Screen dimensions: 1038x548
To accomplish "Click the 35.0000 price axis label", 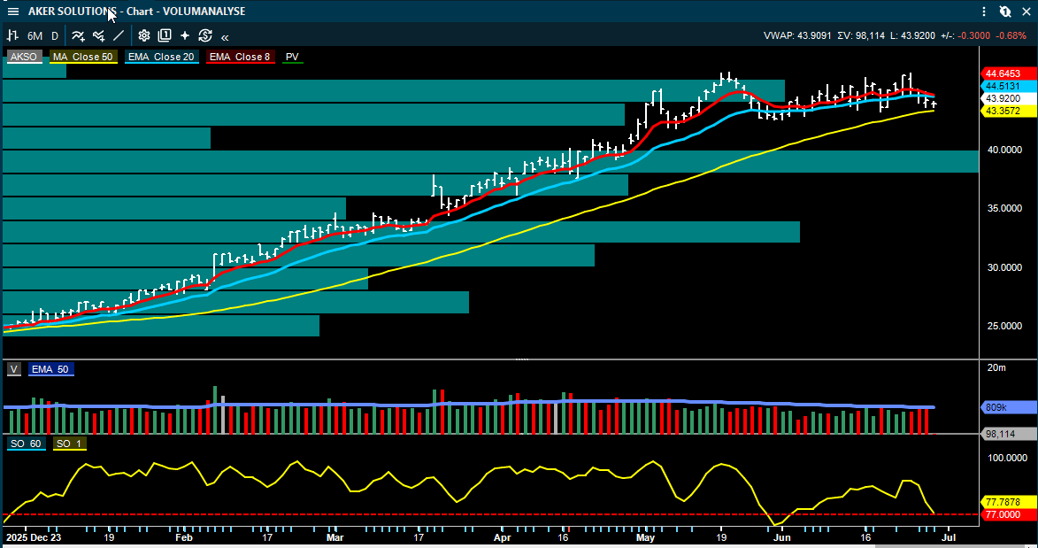I will pyautogui.click(x=1004, y=208).
